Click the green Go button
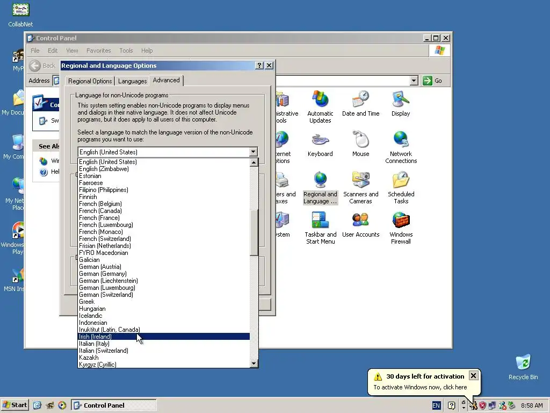 [432, 81]
